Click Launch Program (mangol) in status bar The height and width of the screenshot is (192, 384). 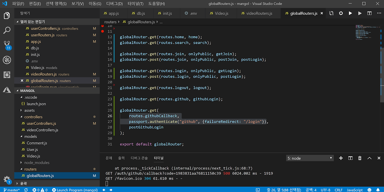pos(75,190)
